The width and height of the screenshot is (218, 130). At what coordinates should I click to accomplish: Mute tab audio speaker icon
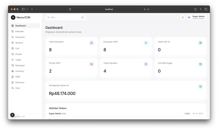[x=145, y=9]
